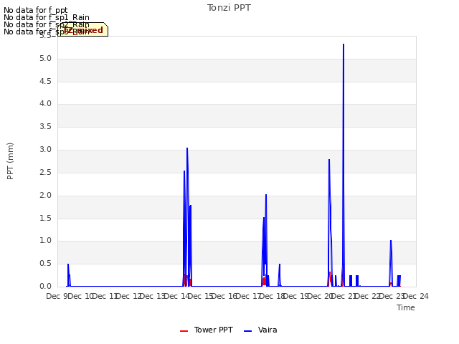Image resolution: width=459 pixels, height=344 pixels.
Task: Click the y-axis tick label 2.5
Action: click(45, 173)
